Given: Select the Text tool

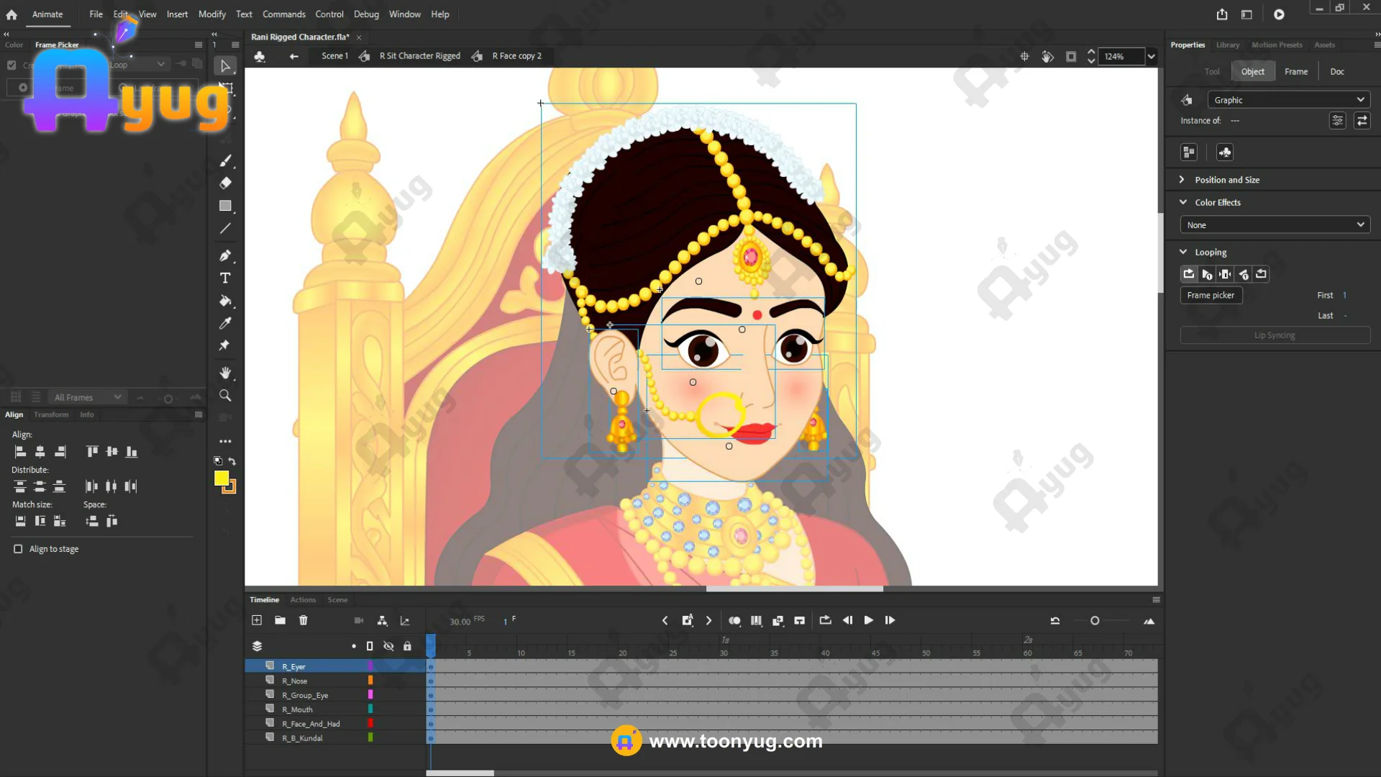Looking at the screenshot, I should 225,278.
